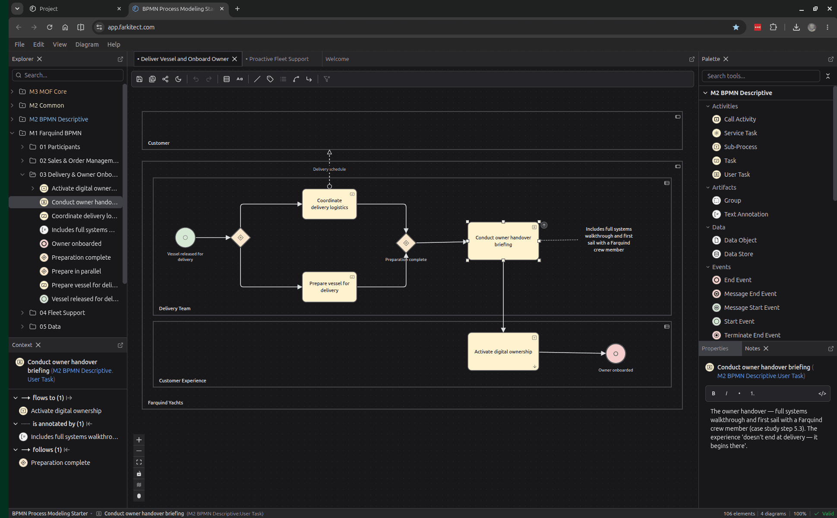Image resolution: width=837 pixels, height=518 pixels.
Task: Select the Data Store palette tool
Action: [738, 254]
